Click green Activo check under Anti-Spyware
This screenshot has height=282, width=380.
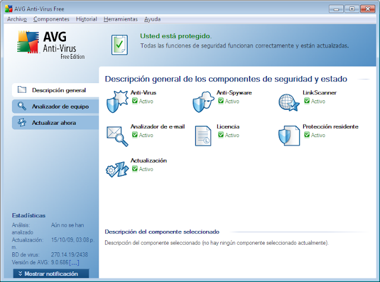coord(221,101)
